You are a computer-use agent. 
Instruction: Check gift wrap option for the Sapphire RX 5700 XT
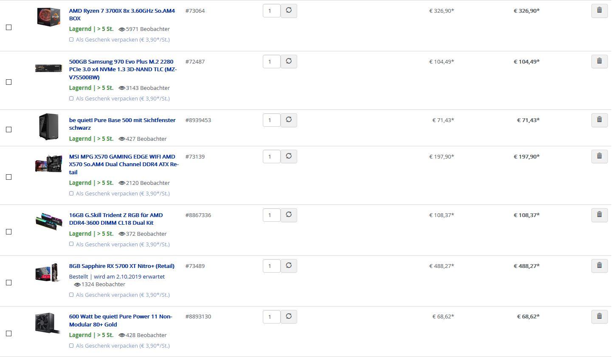point(71,295)
